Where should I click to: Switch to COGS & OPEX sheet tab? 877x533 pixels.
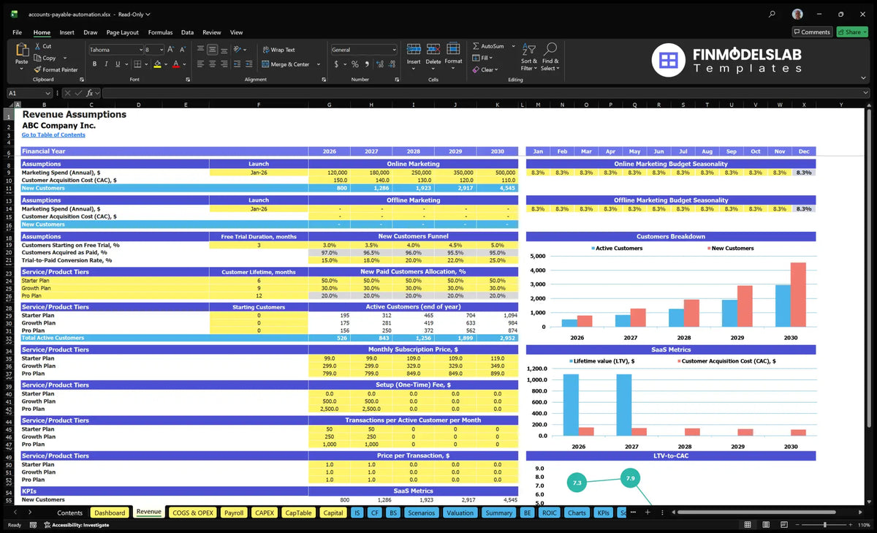tap(192, 513)
